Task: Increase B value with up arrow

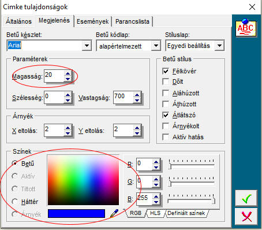Action: [156, 196]
